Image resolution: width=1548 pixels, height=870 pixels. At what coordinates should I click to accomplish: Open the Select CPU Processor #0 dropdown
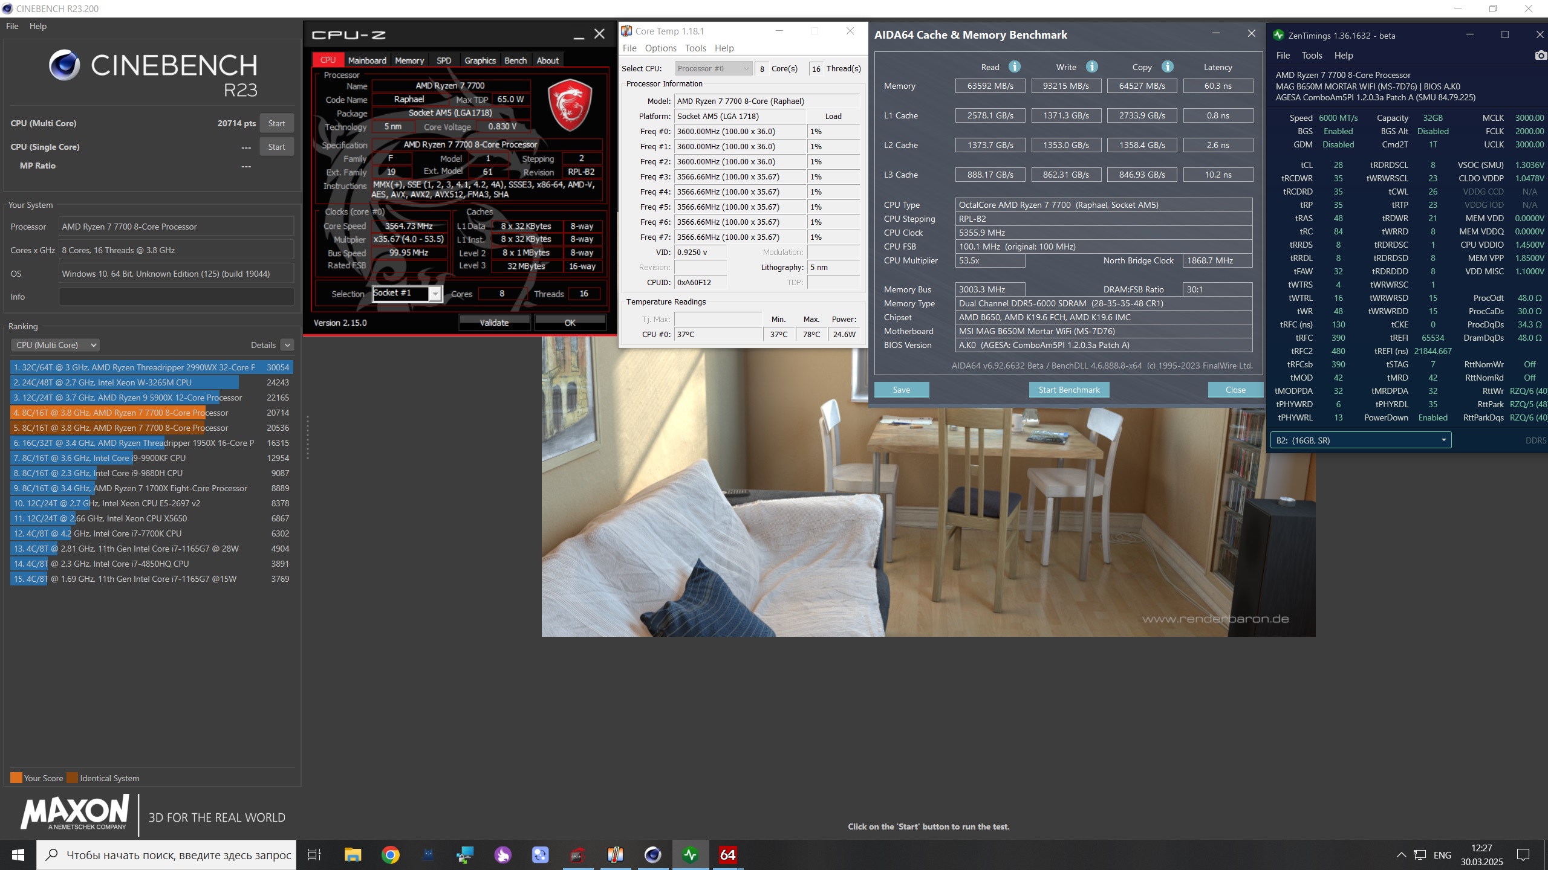(714, 68)
